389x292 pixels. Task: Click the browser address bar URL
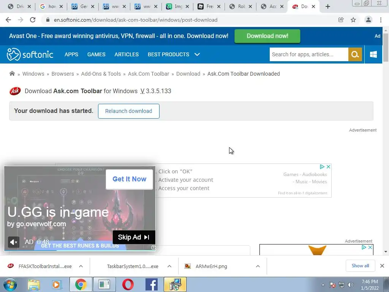(136, 20)
